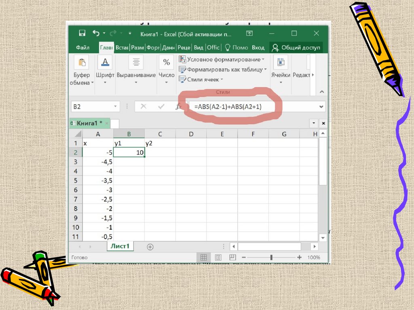Open the Рецензирование tab

click(184, 48)
